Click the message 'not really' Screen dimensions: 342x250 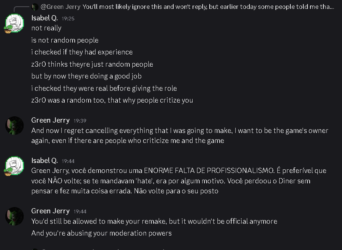(x=46, y=28)
